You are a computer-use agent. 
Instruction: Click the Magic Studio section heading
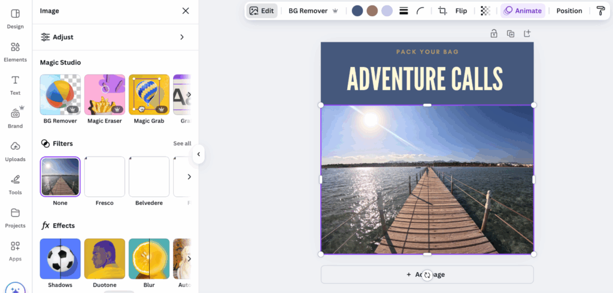[60, 62]
